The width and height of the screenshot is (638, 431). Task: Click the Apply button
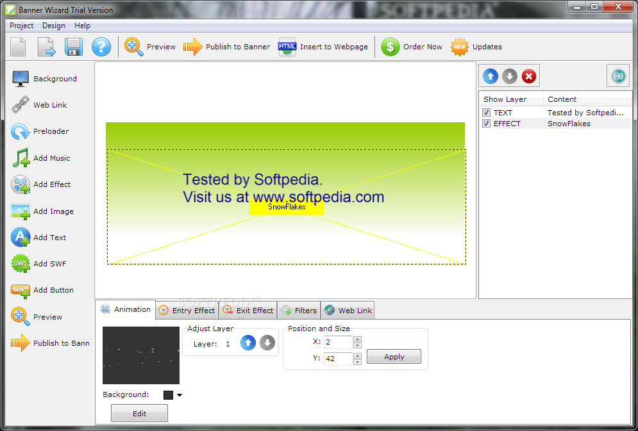tap(394, 357)
